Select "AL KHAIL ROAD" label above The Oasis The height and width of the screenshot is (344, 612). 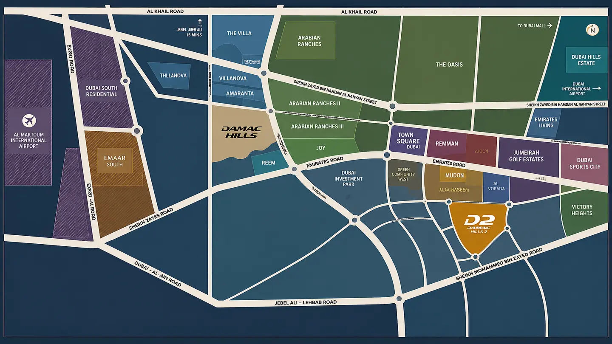coord(359,12)
